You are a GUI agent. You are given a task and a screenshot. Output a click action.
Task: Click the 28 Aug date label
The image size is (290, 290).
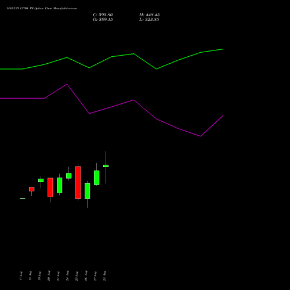pyautogui.click(x=104, y=276)
